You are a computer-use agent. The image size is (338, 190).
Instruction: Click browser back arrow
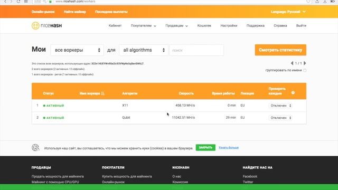(x=5, y=2)
